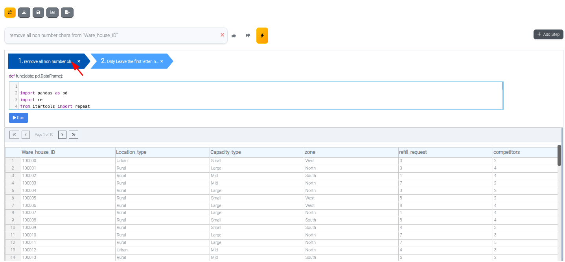Viewport: 565px width, 262px height.
Task: Click the export file icon
Action: tap(67, 13)
